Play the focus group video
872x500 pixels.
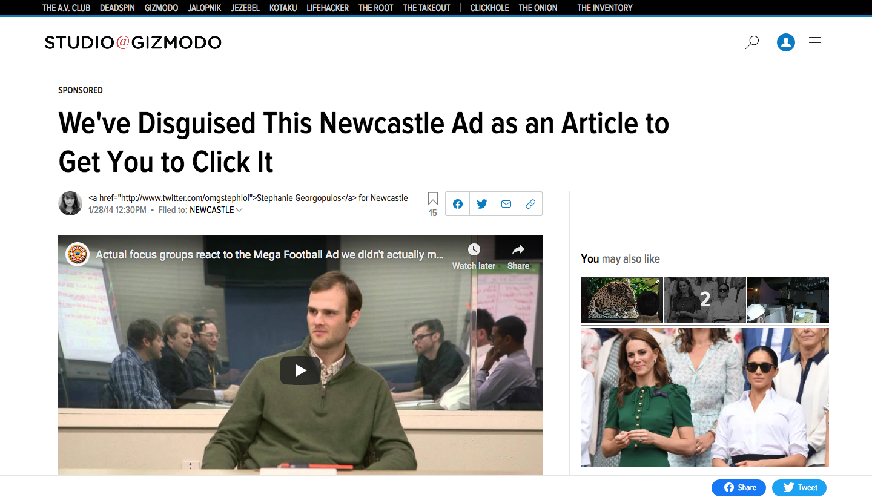(300, 370)
